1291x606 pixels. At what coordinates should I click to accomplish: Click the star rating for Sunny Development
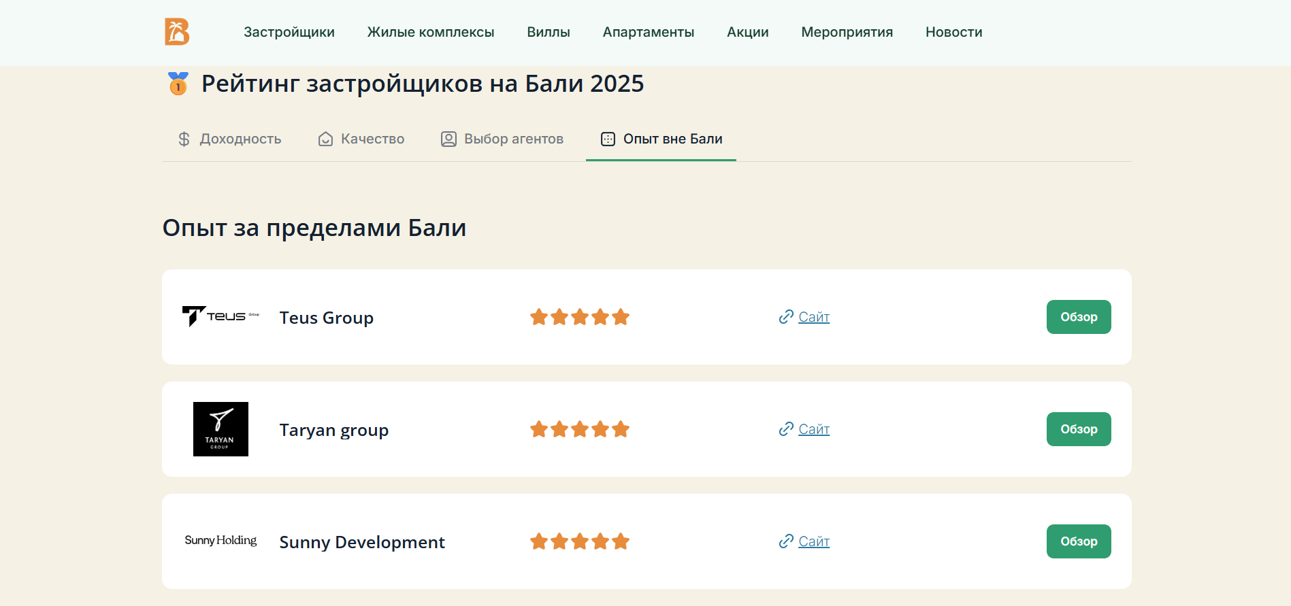point(580,541)
